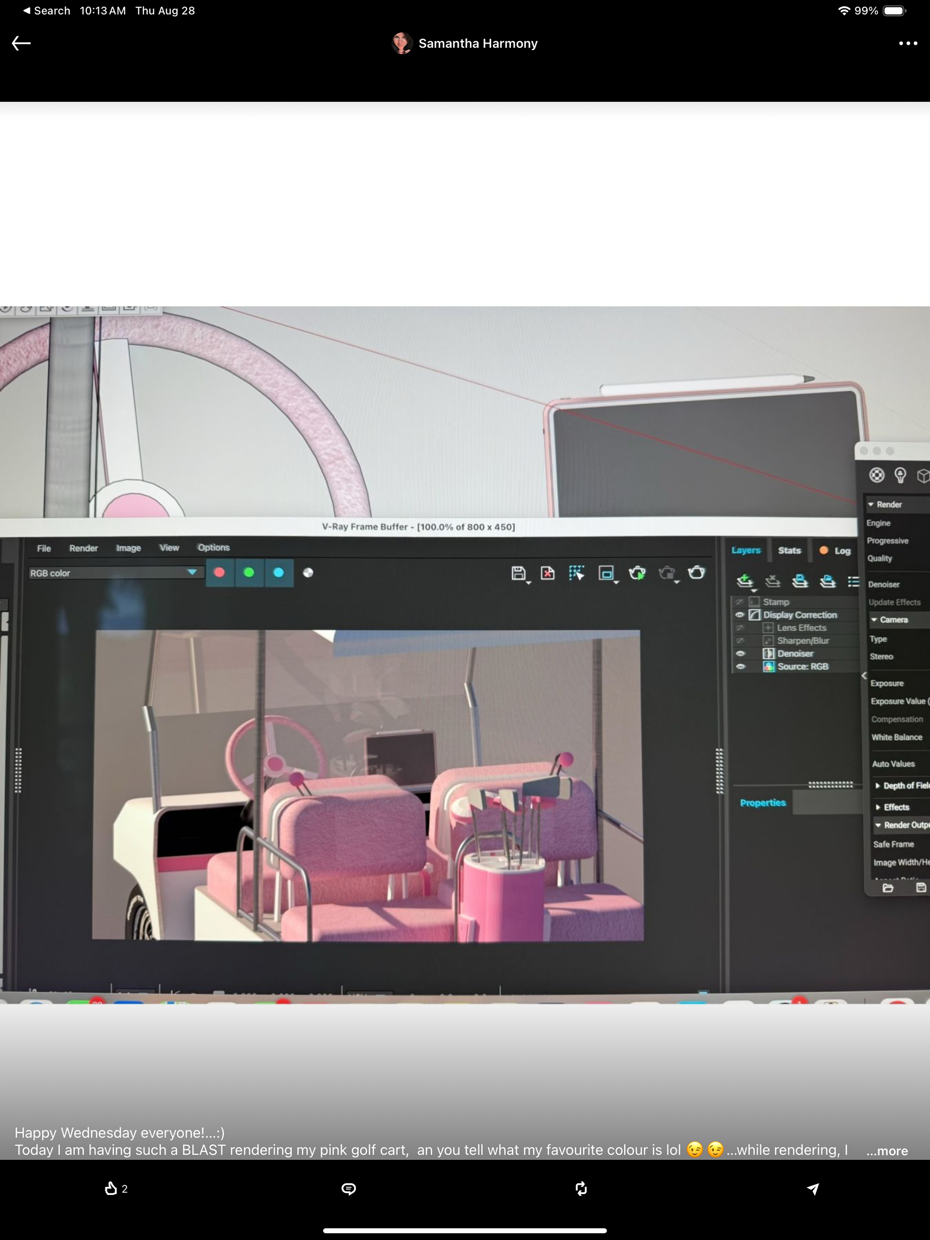Click the save image icon in frame buffer
Image resolution: width=930 pixels, height=1240 pixels.
click(x=518, y=573)
